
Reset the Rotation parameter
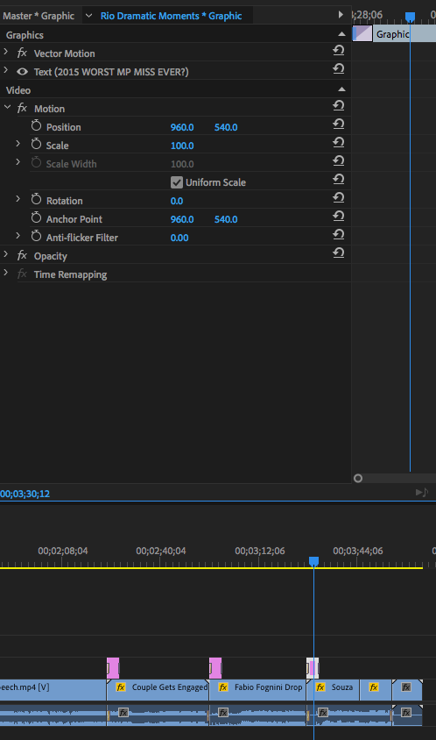(x=339, y=198)
